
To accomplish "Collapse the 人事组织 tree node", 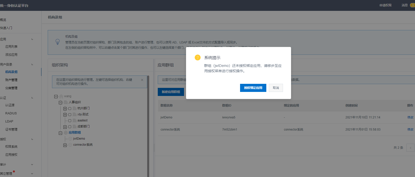I will (x=60, y=103).
